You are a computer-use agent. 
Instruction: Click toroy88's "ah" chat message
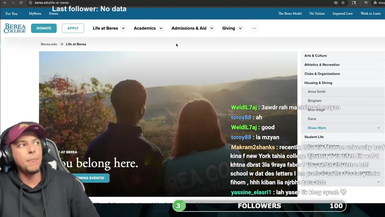[x=259, y=118]
